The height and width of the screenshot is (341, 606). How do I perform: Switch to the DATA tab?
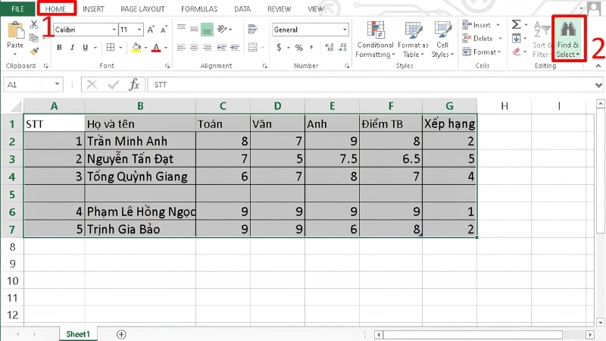pos(242,9)
